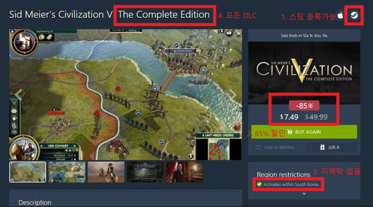Select the leader portrait thumbnail with red curtain
The width and height of the screenshot is (373, 207).
click(184, 172)
